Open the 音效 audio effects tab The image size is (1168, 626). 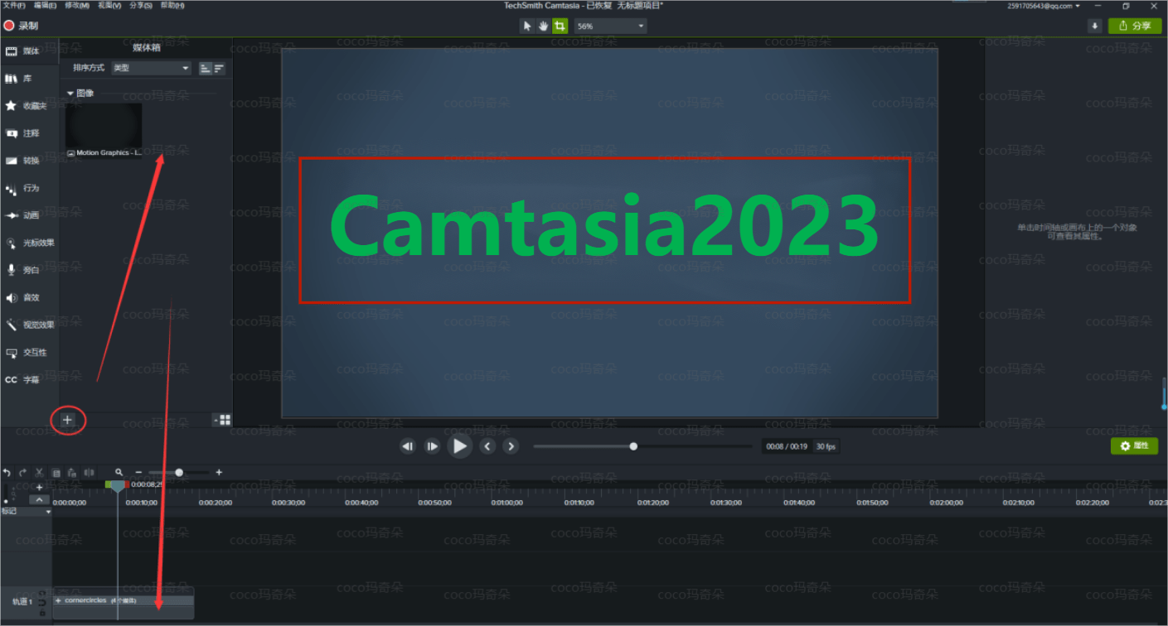tap(30, 297)
